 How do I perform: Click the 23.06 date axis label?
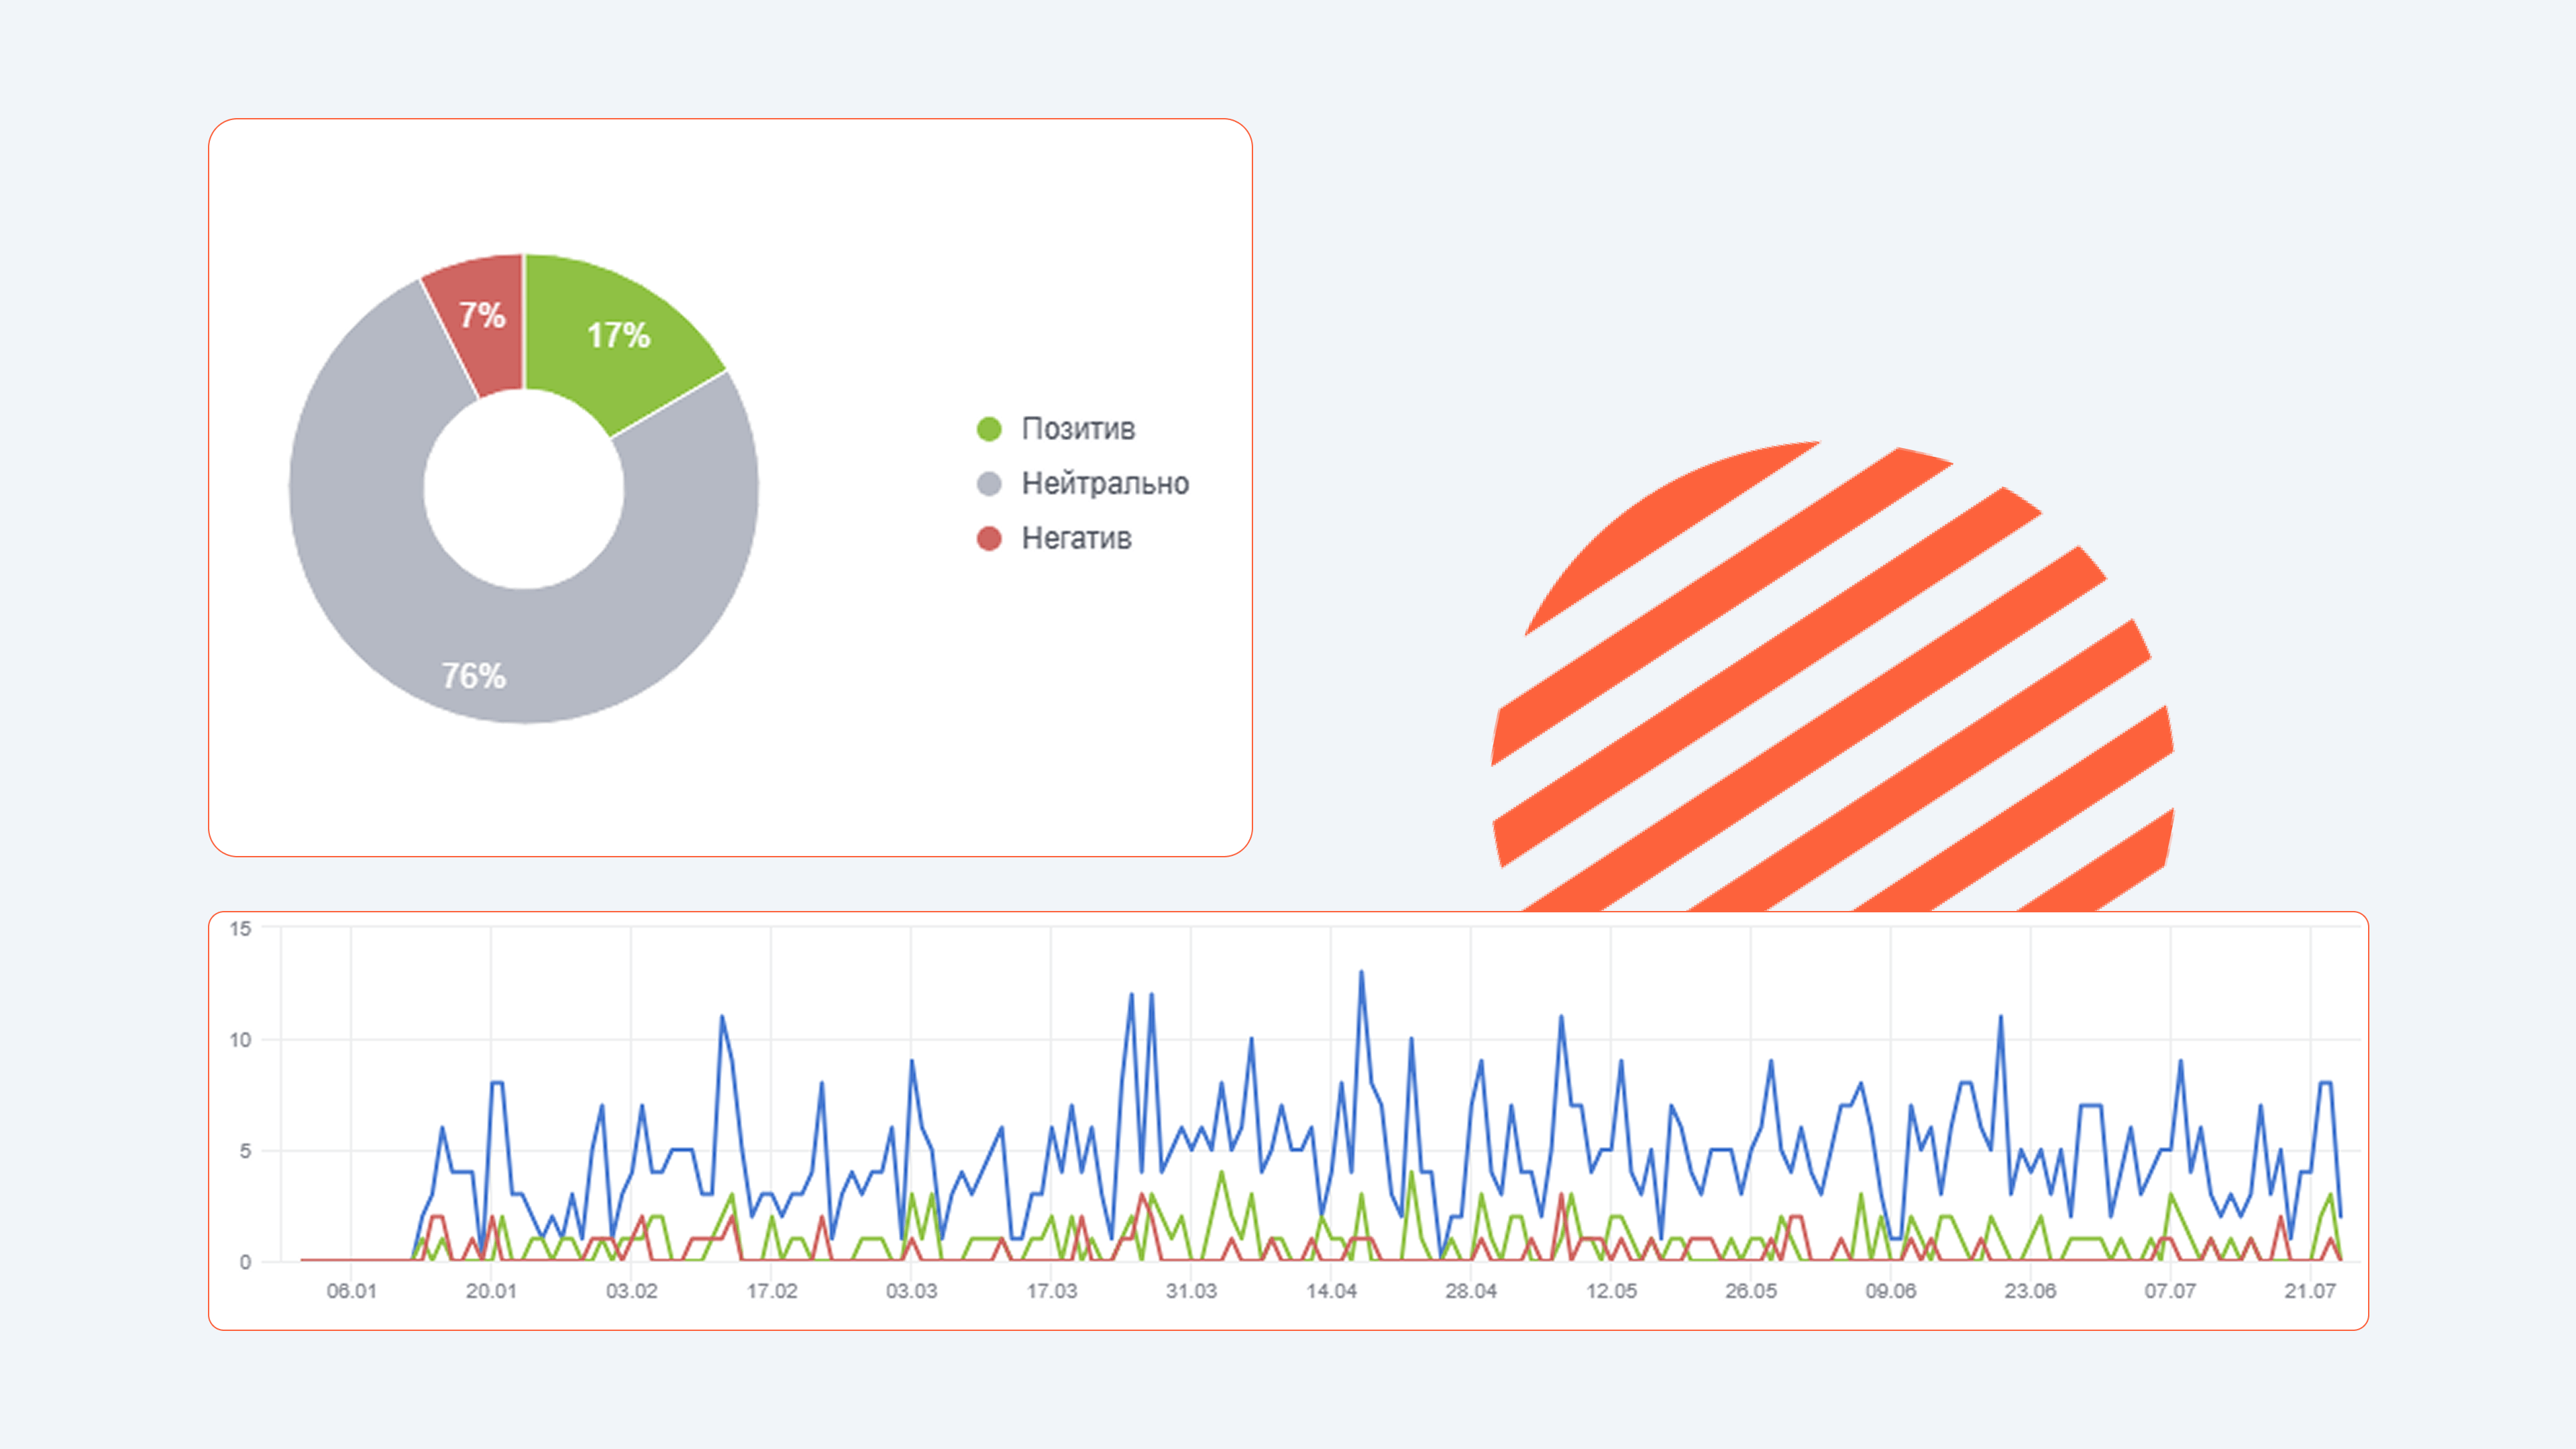(2030, 1291)
